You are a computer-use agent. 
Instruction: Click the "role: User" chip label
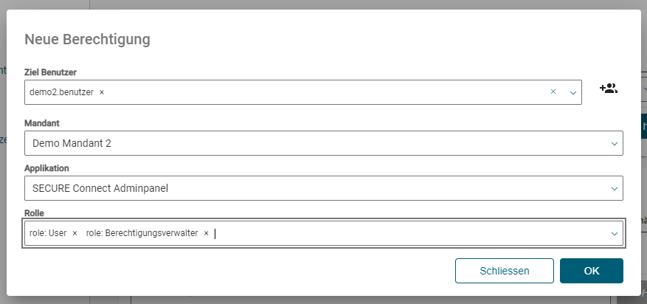(48, 233)
